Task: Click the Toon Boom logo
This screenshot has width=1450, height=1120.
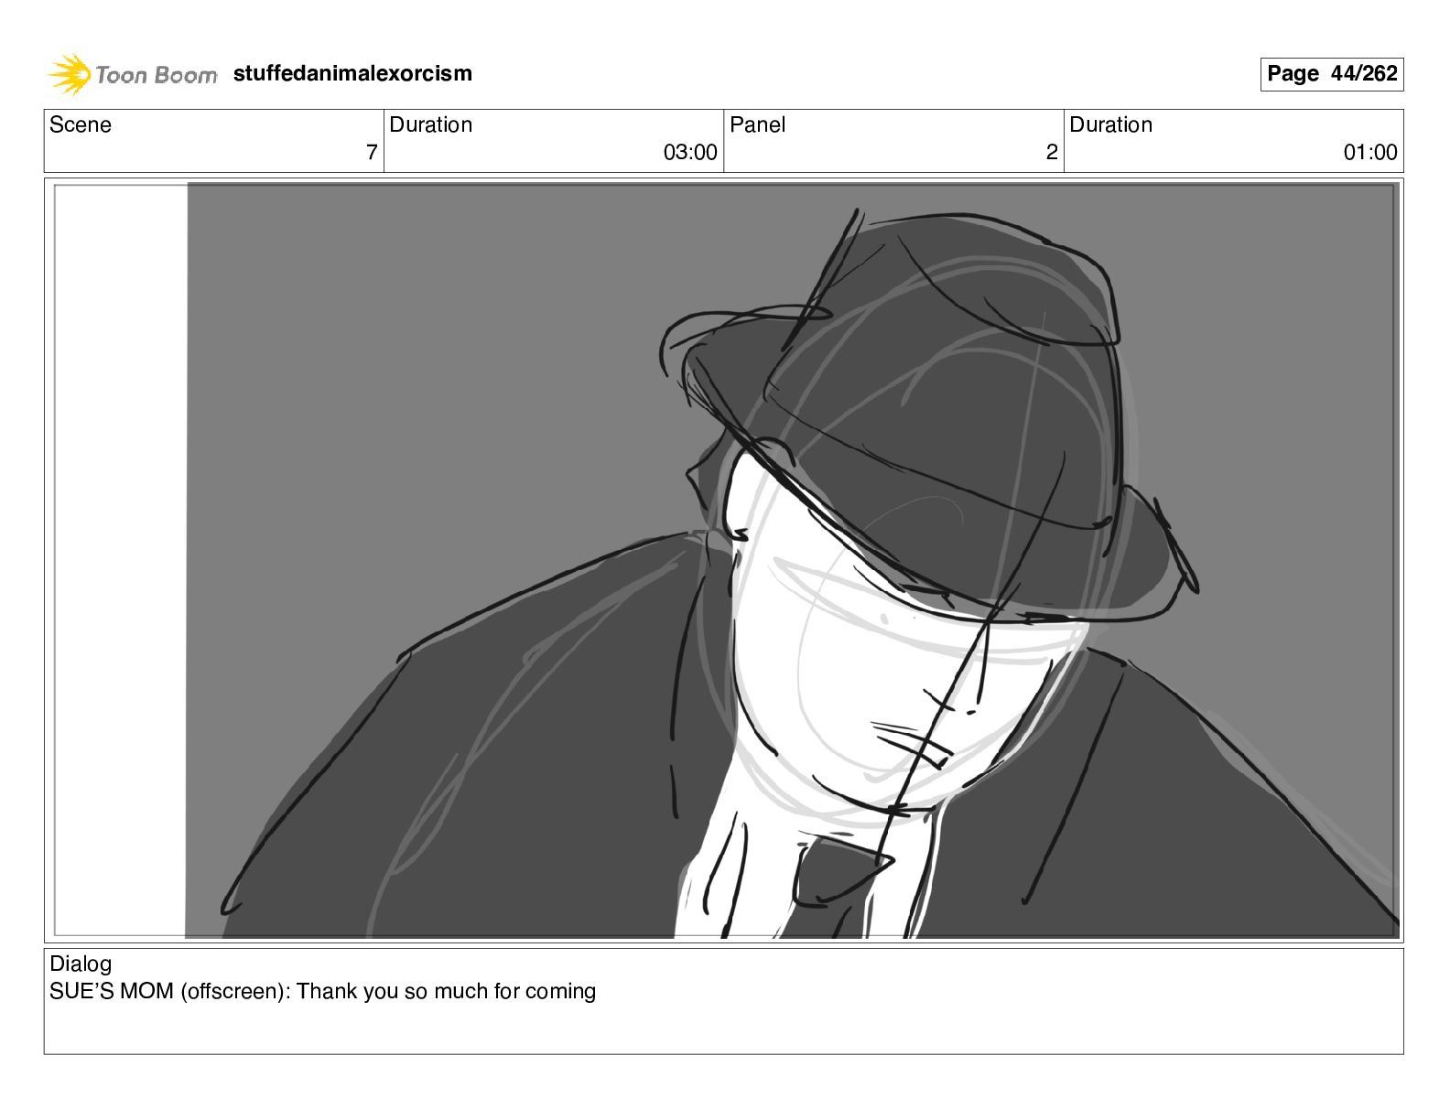Action: 133,74
